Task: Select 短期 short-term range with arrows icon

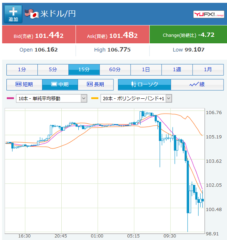Action: [x=24, y=84]
